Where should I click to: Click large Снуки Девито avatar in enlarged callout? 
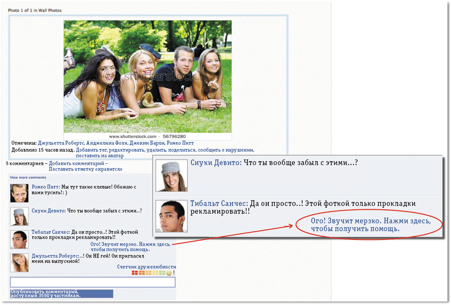(x=171, y=176)
